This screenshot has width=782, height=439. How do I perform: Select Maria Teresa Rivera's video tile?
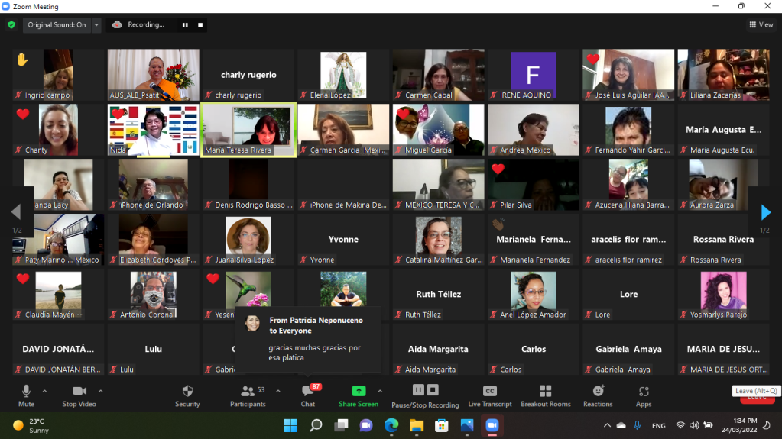point(248,130)
